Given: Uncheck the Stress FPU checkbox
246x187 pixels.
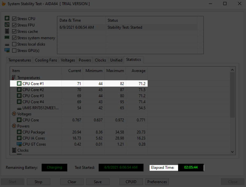Looking at the screenshot, I should (x=14, y=25).
